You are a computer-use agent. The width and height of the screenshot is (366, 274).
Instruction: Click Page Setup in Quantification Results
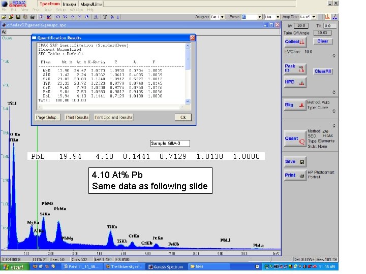(47, 117)
